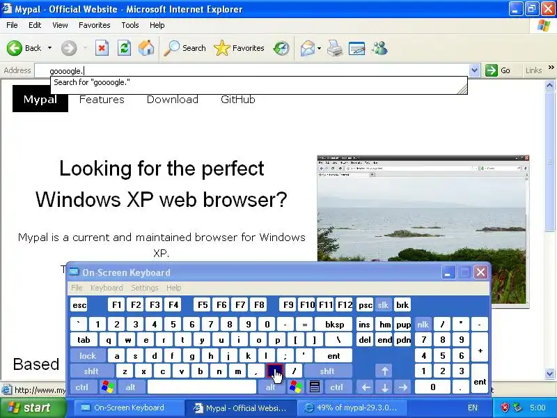Click the Print printer icon
This screenshot has width=557, height=418.
pyautogui.click(x=335, y=48)
